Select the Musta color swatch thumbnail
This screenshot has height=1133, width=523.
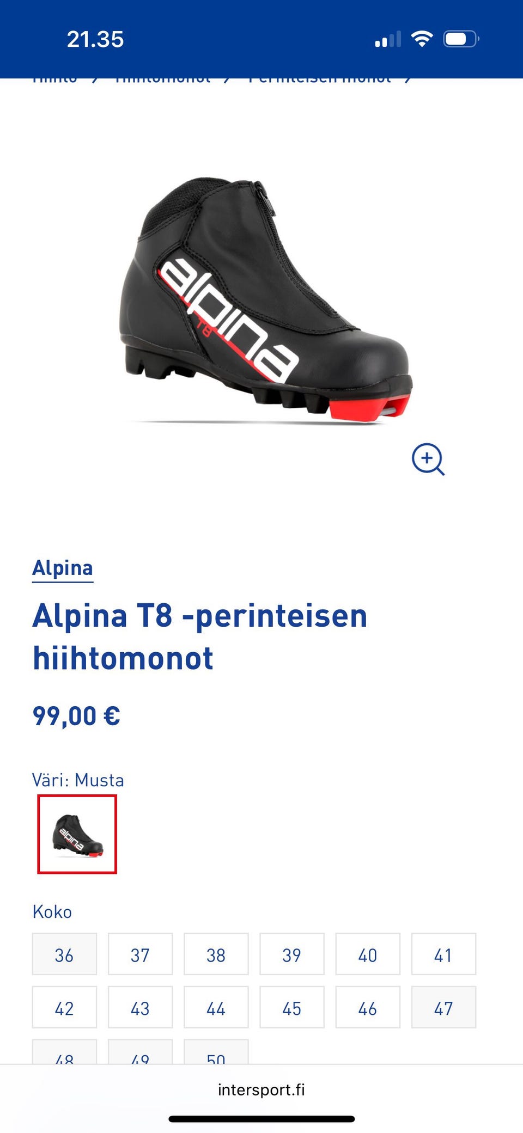pyautogui.click(x=77, y=834)
